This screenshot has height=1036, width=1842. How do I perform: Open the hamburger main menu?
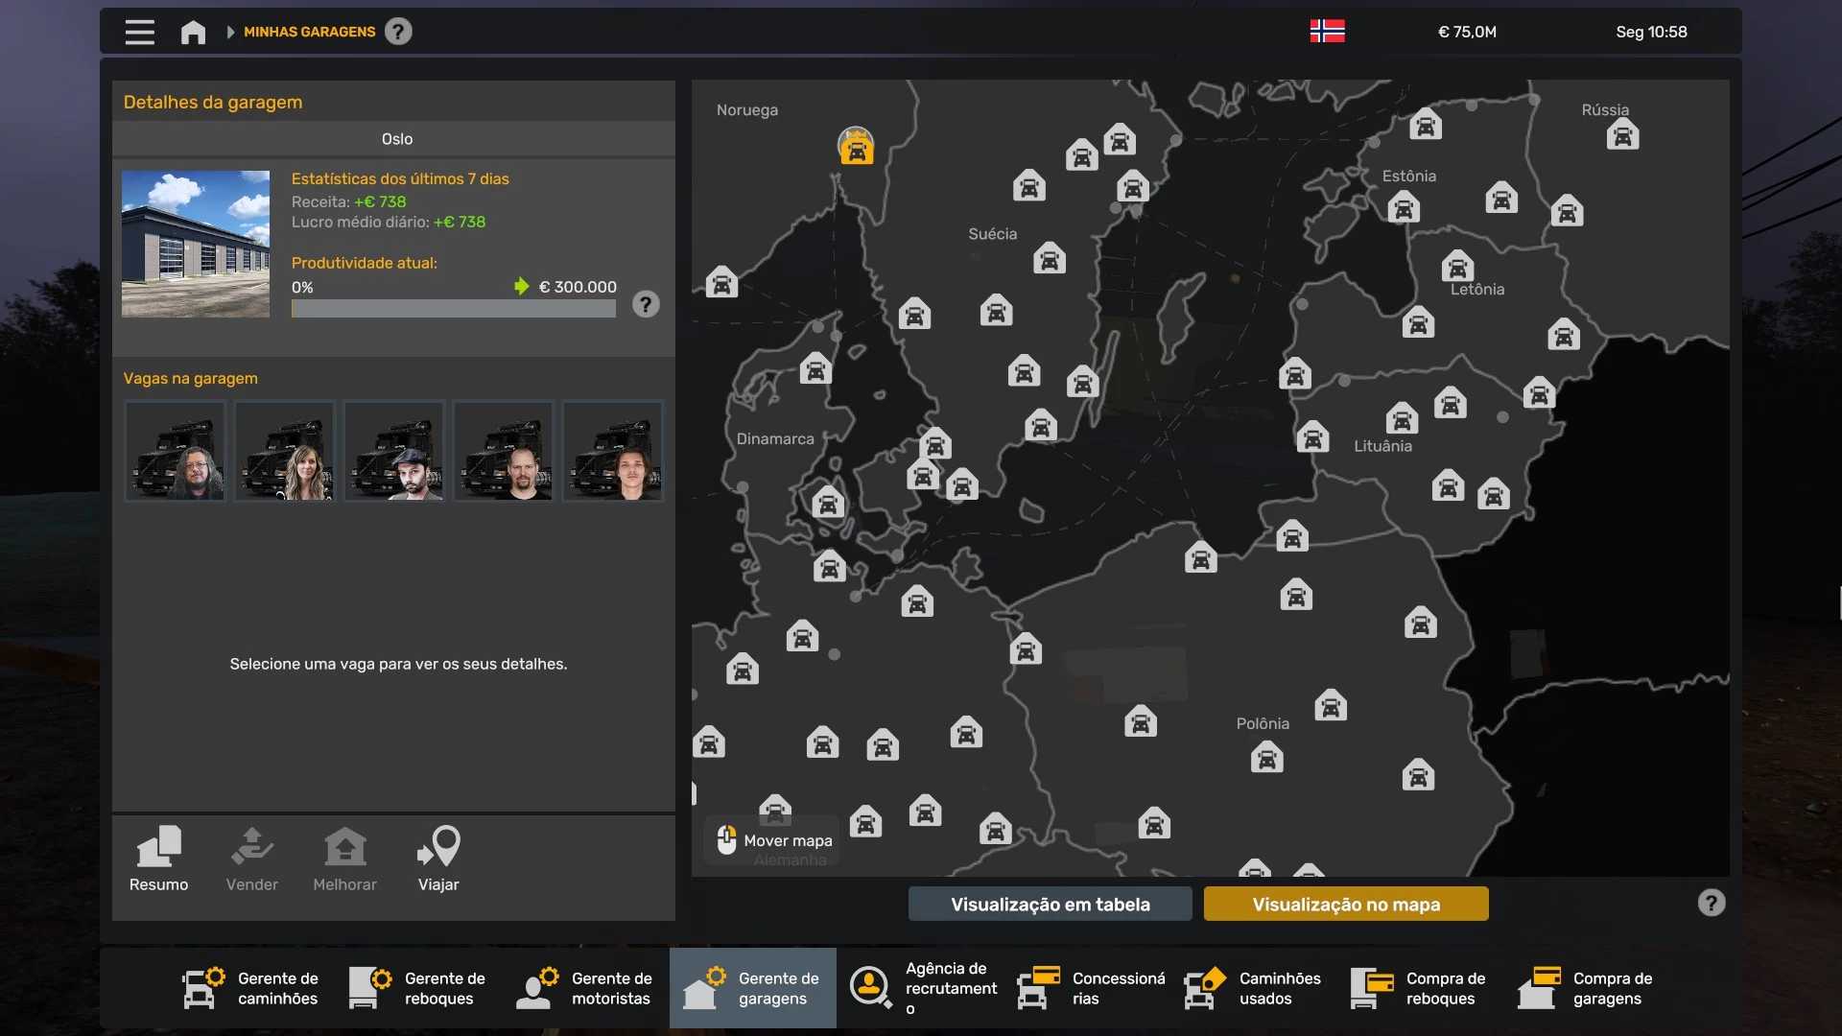click(x=139, y=32)
